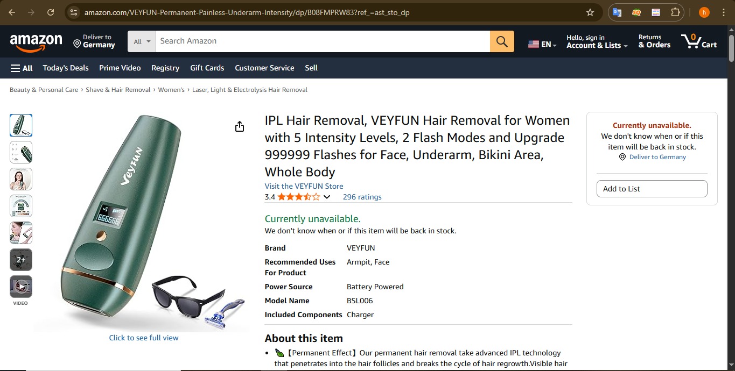Open Today's Deals in navigation bar
This screenshot has height=371, width=735.
66,68
